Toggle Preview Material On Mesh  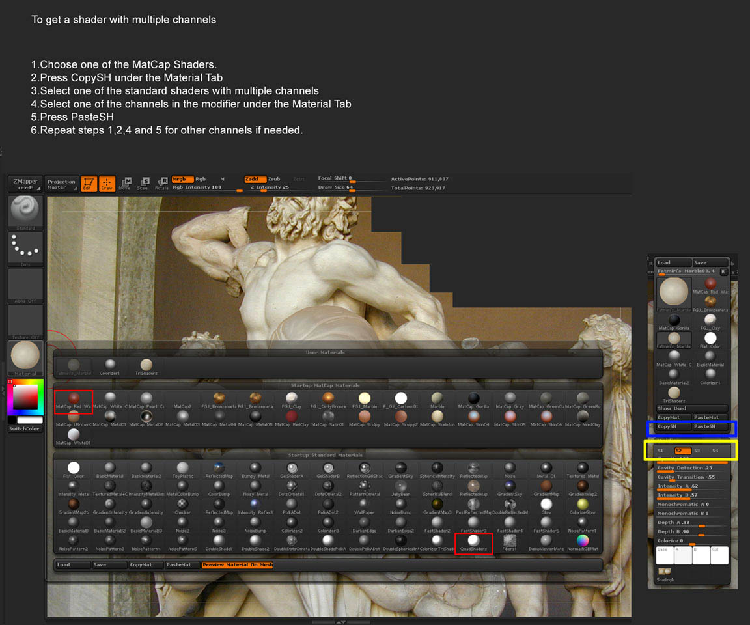pyautogui.click(x=237, y=564)
